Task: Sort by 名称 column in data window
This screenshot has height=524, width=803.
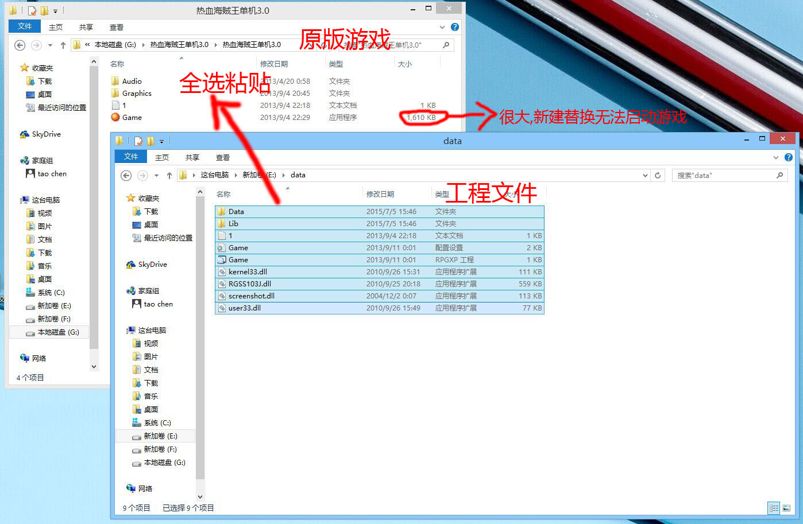Action: [223, 194]
